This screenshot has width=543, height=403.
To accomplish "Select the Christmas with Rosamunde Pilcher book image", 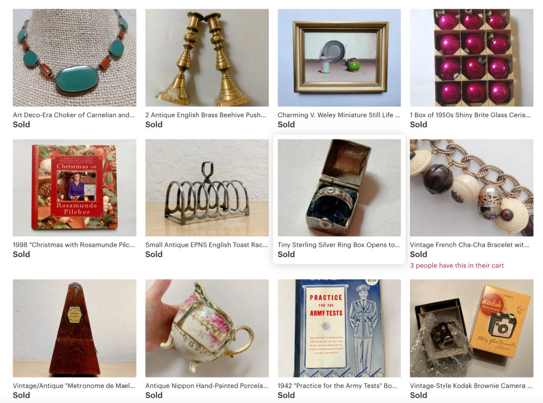I will (74, 188).
